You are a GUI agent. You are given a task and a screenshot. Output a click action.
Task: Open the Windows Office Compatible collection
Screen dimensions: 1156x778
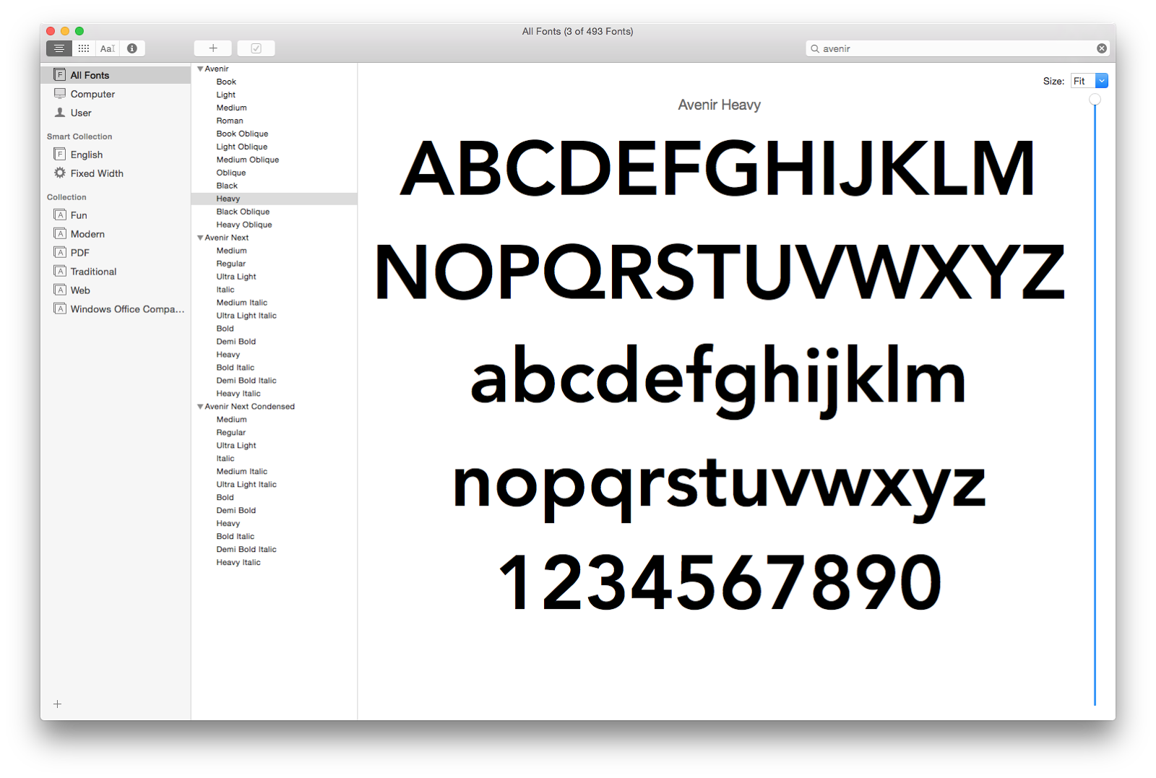tap(116, 309)
